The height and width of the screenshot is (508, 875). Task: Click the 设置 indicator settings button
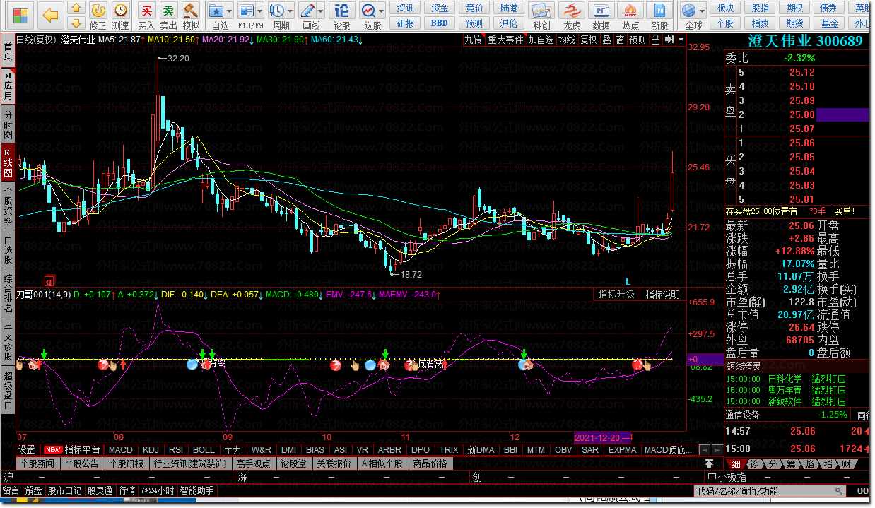click(27, 449)
